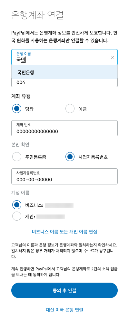
Task: Select the 주민등록증 identity verification option
Action: click(17, 157)
